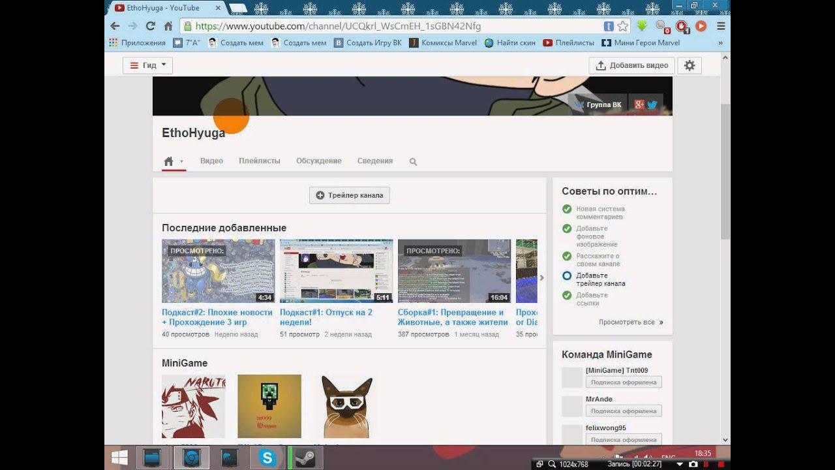Viewport: 835px width, 470px height.
Task: Open the translate icon in the address bar
Action: pos(609,26)
